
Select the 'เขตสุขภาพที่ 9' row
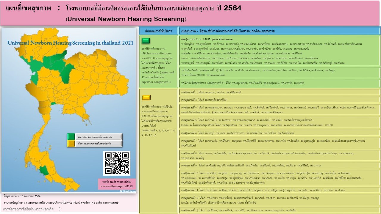tap(279, 165)
